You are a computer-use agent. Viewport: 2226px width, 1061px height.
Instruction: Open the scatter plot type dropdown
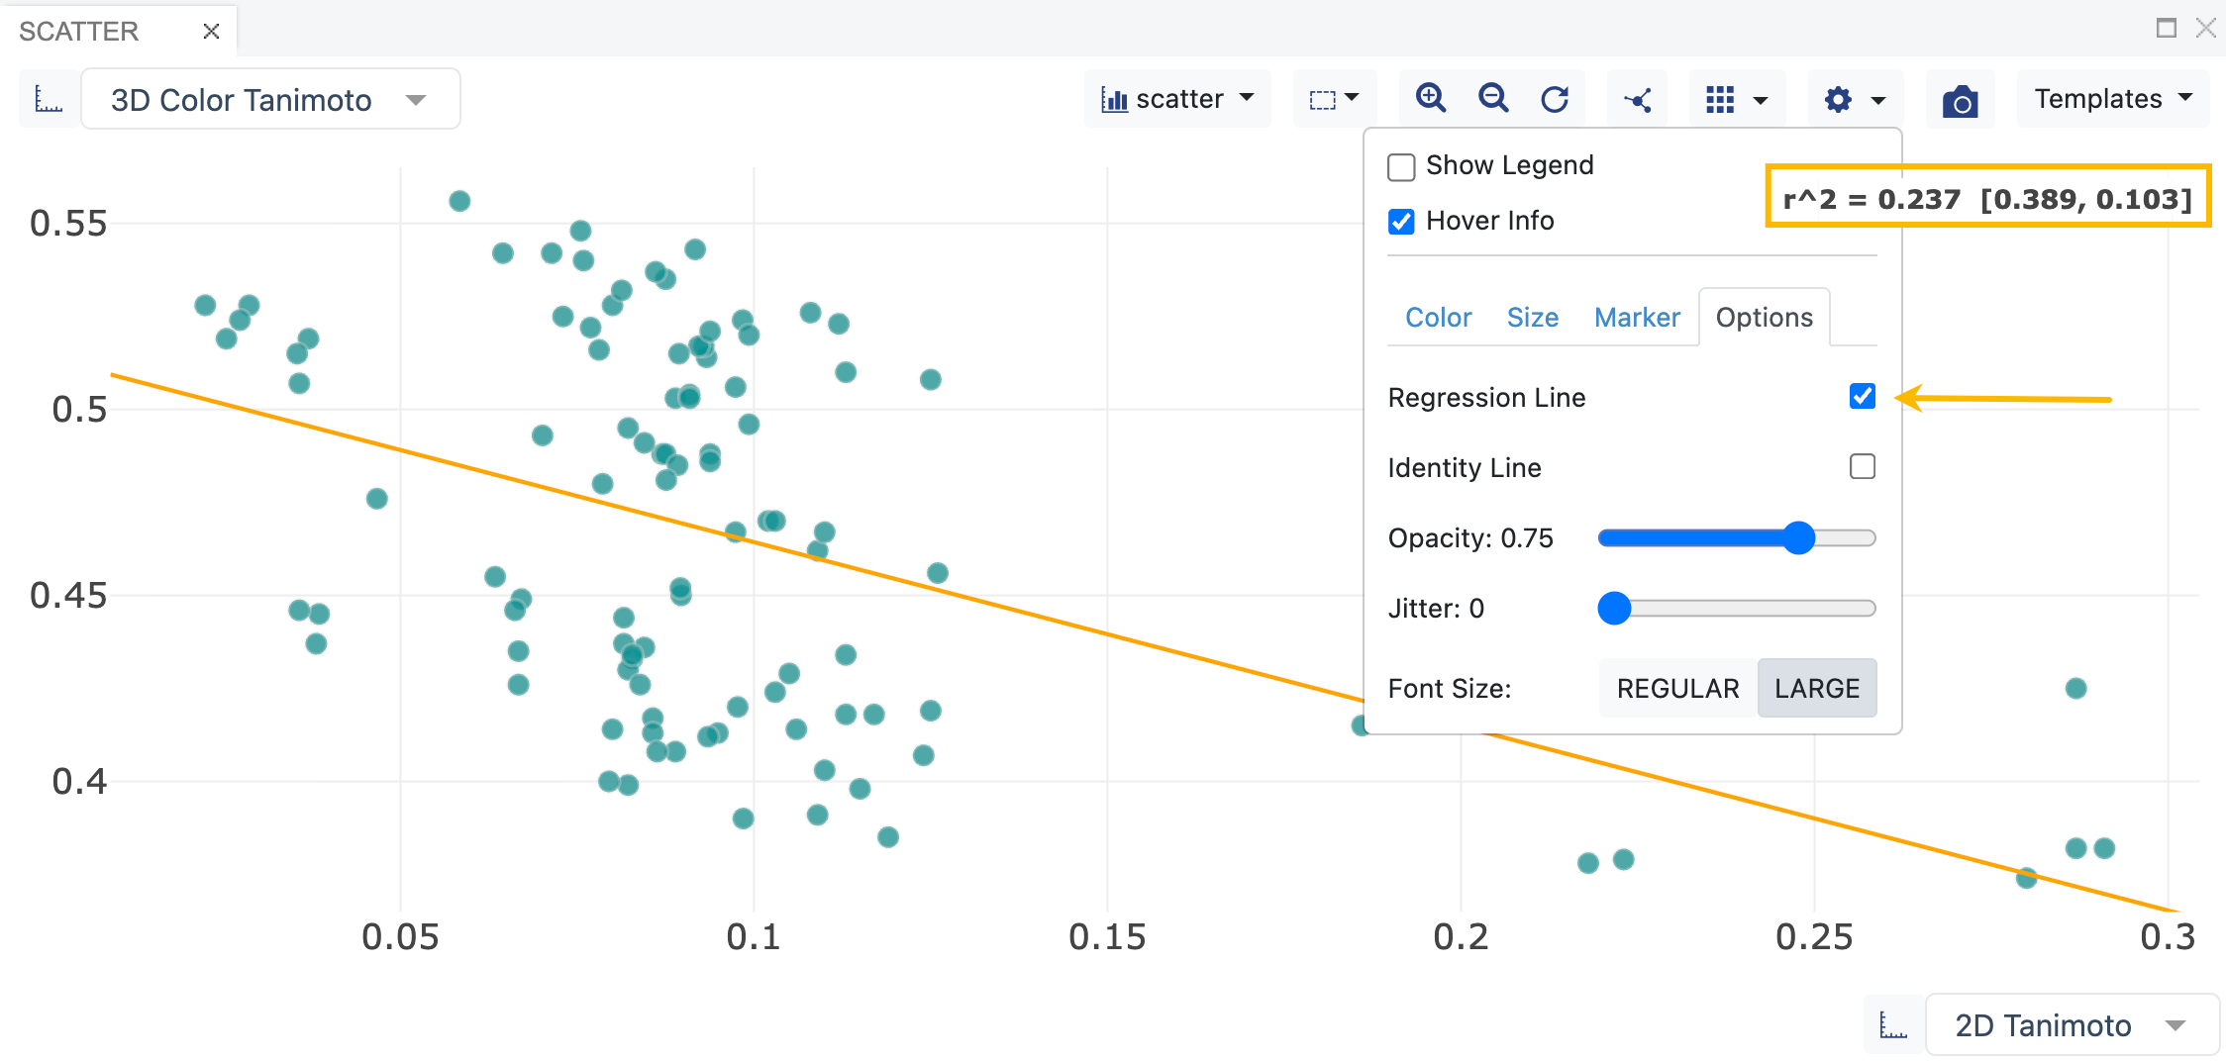point(1177,99)
